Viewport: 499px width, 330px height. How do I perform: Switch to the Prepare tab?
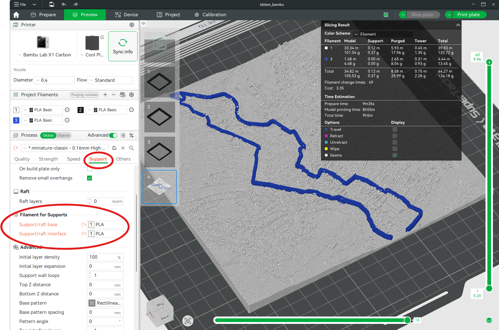(x=44, y=15)
